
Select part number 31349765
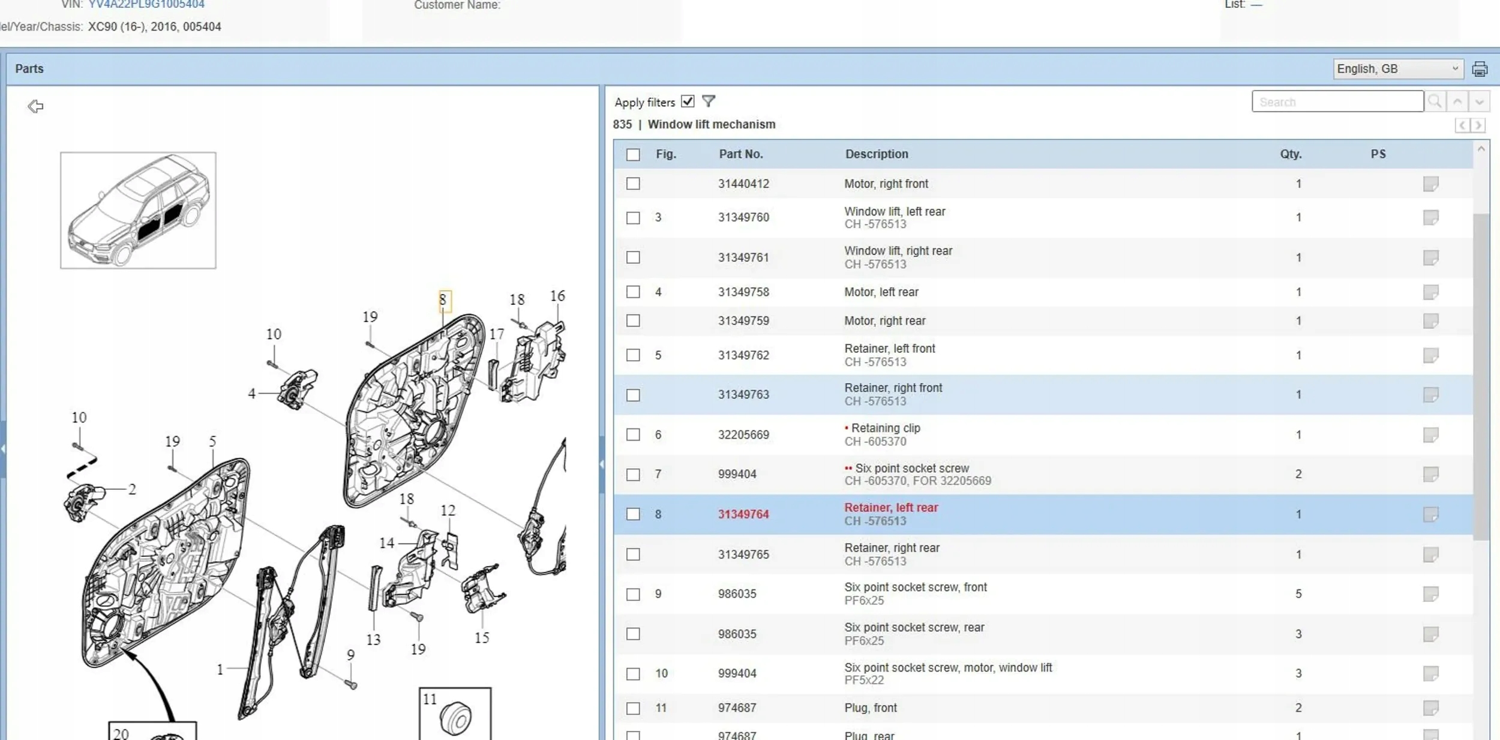click(743, 555)
